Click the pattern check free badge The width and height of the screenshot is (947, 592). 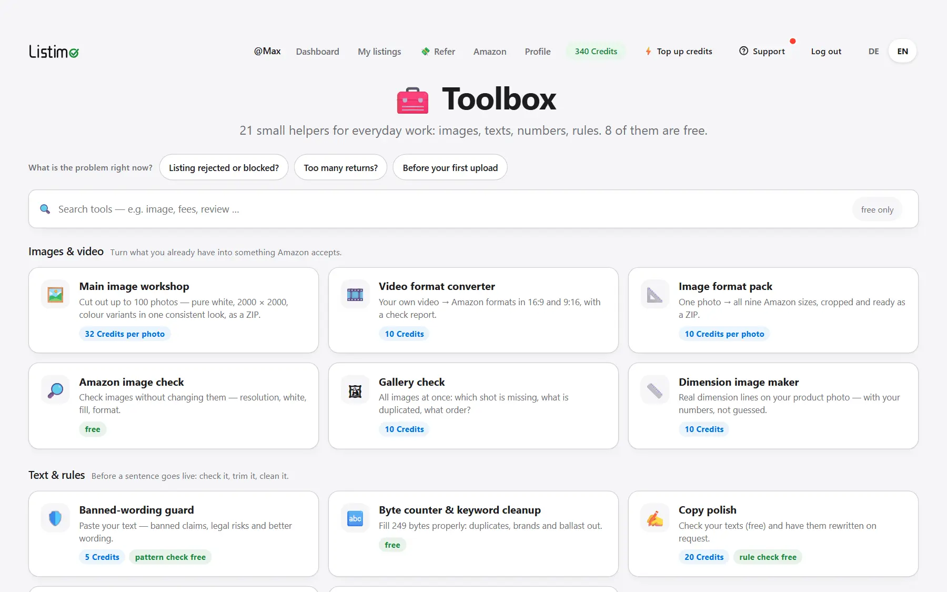click(170, 557)
